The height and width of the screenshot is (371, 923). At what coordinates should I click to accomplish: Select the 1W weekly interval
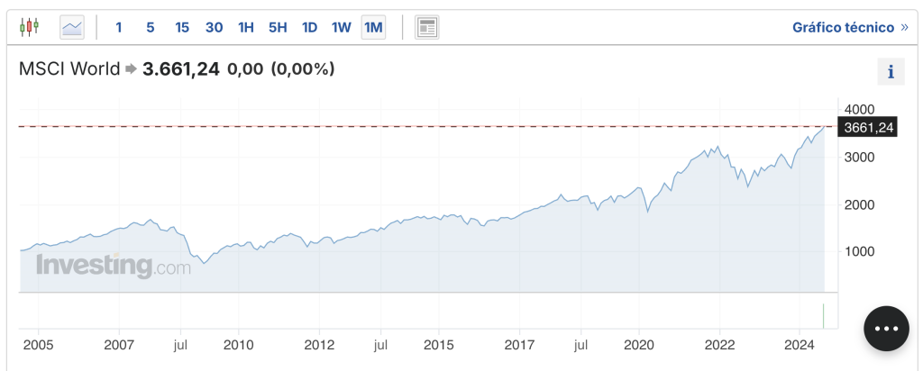(341, 27)
